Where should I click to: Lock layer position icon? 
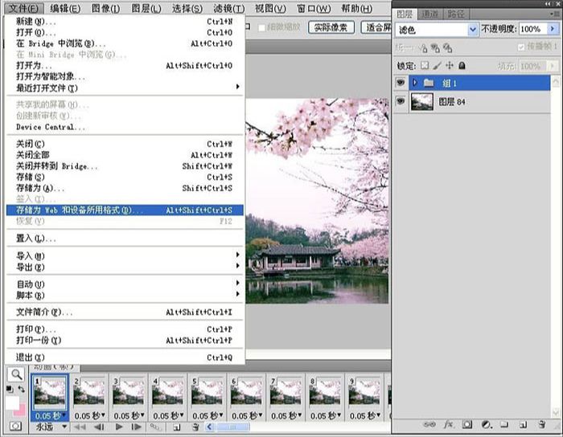tap(450, 66)
